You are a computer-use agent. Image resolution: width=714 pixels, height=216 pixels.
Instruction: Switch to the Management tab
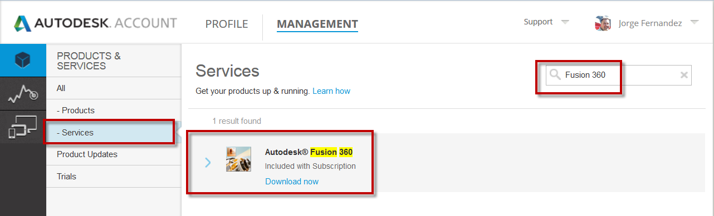[x=317, y=24]
